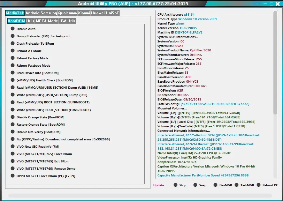Open the Xiaomi tab
The width and height of the screenshot is (283, 201).
click(x=84, y=13)
